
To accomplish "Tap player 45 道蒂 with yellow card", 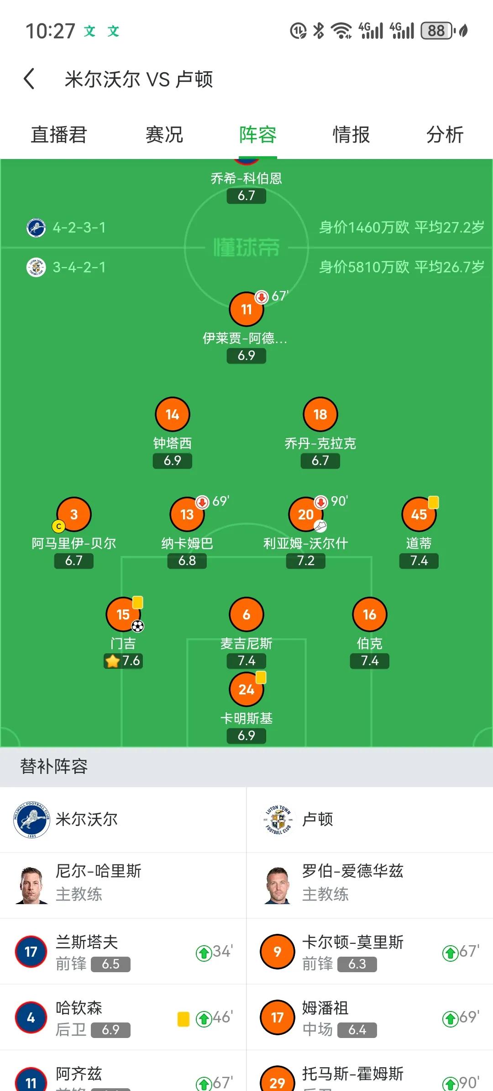I will click(x=419, y=514).
